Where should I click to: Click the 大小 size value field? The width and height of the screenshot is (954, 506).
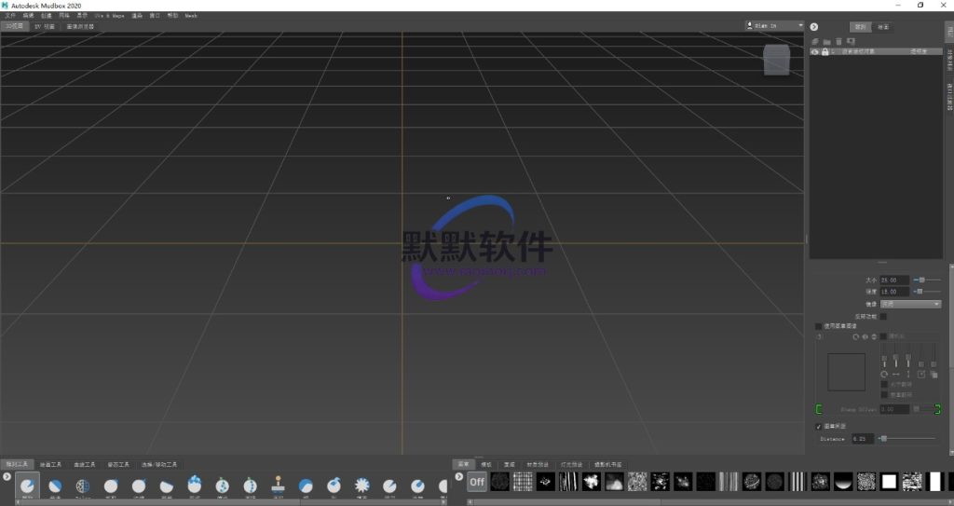point(894,280)
